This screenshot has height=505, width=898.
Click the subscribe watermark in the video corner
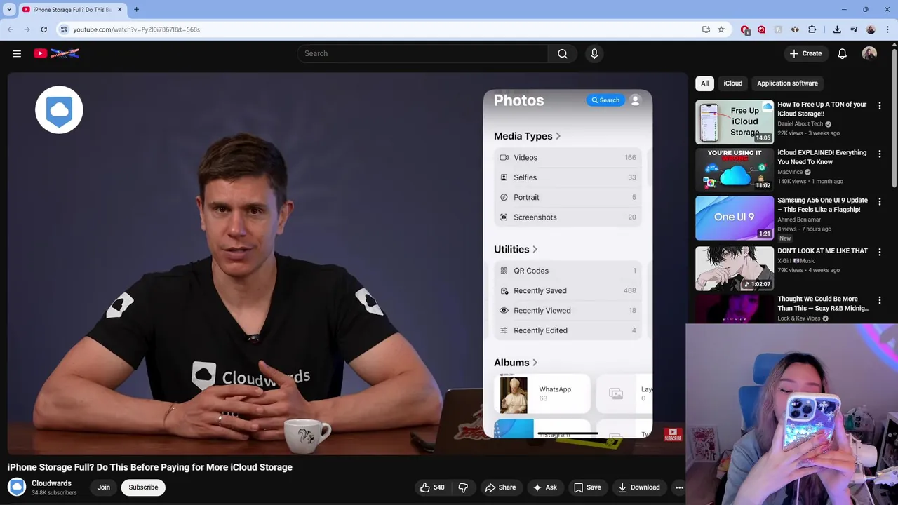[x=673, y=434]
